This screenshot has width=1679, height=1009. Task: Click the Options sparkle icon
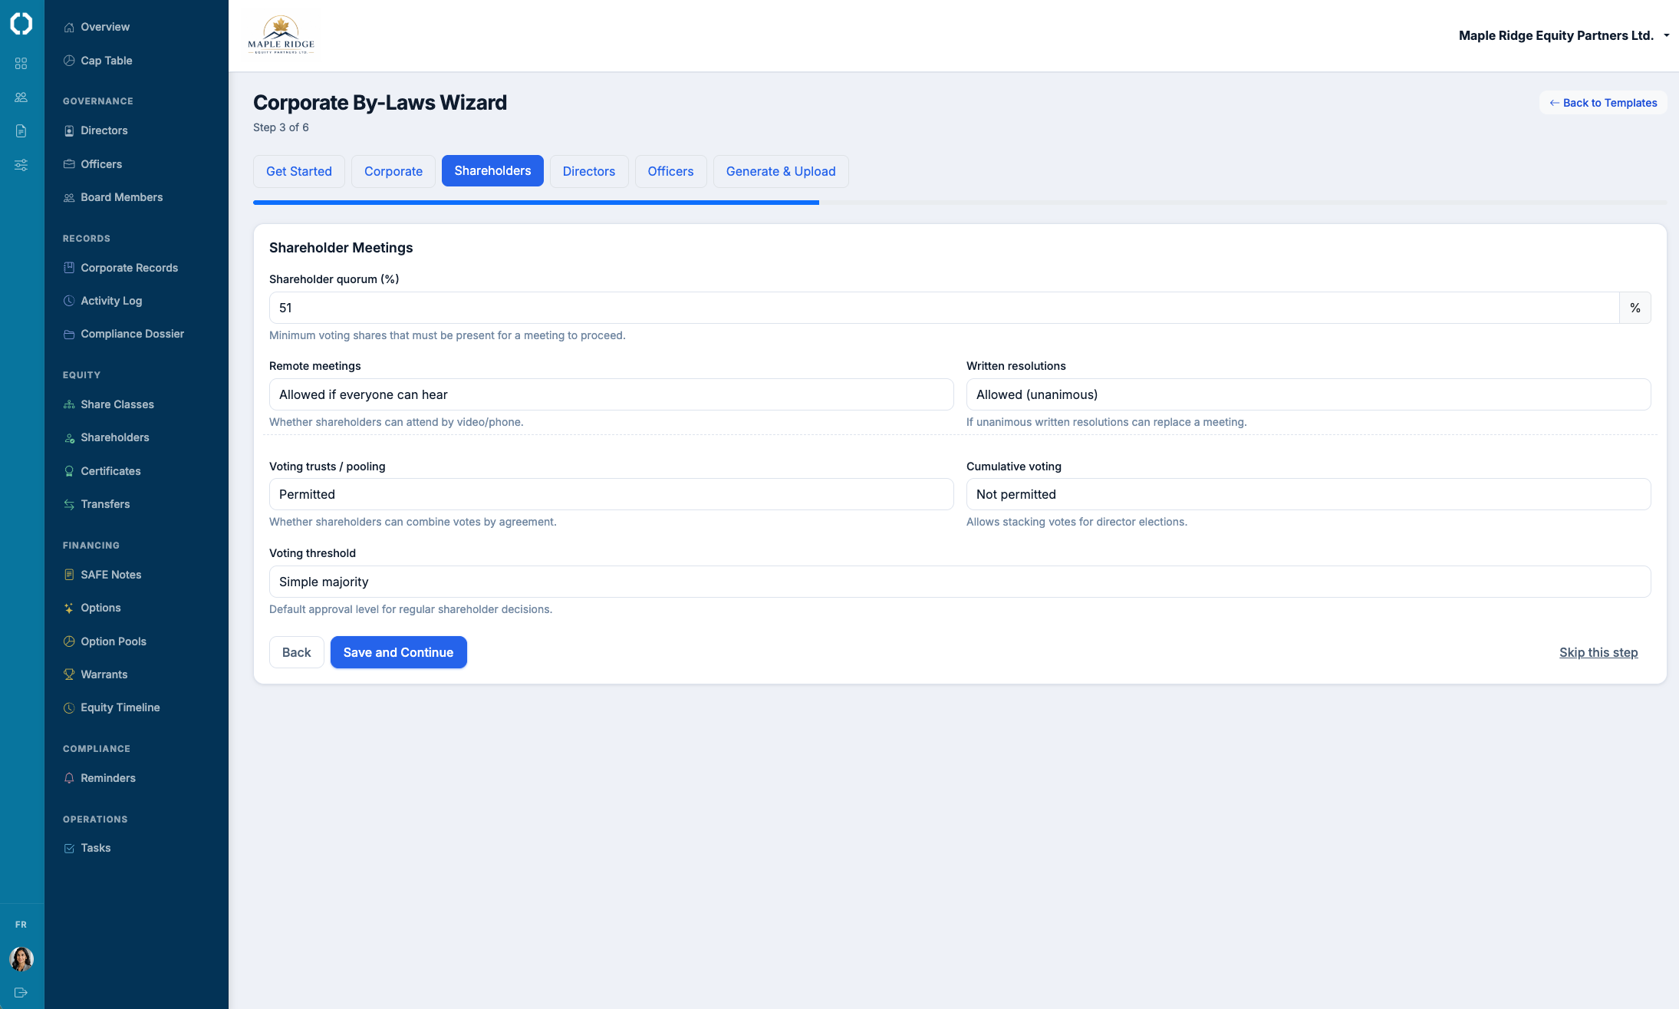click(x=69, y=608)
